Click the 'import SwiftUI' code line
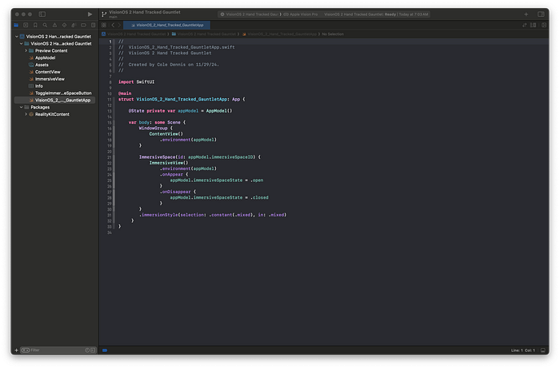The image size is (560, 368). [x=137, y=82]
